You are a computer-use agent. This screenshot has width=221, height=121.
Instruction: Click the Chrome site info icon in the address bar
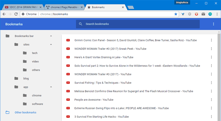[x=23, y=14]
